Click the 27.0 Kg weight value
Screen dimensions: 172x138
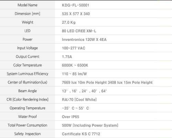coord(69,22)
